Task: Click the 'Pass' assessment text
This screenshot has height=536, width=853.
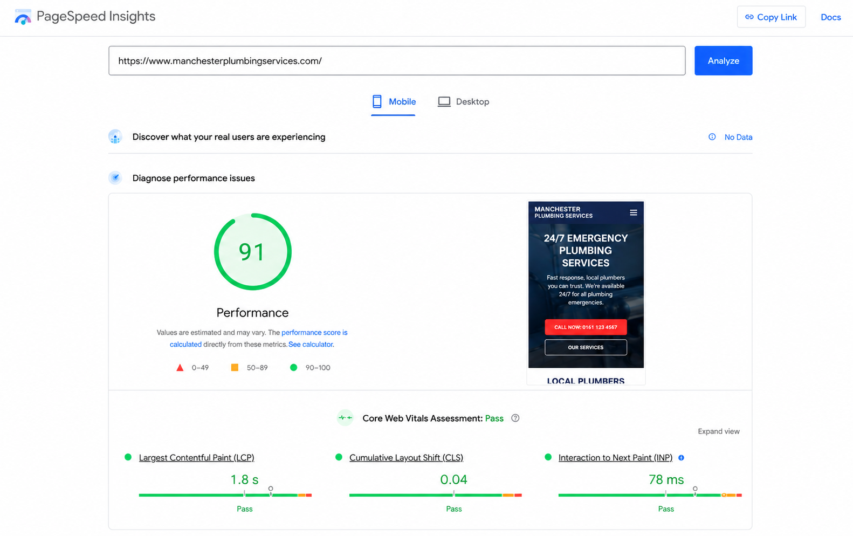Action: click(x=494, y=418)
